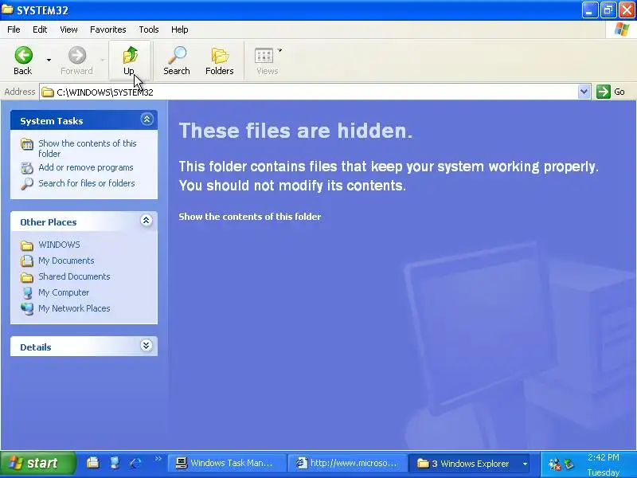Collapse the System Tasks panel
Viewport: 637px width, 478px height.
[x=147, y=119]
